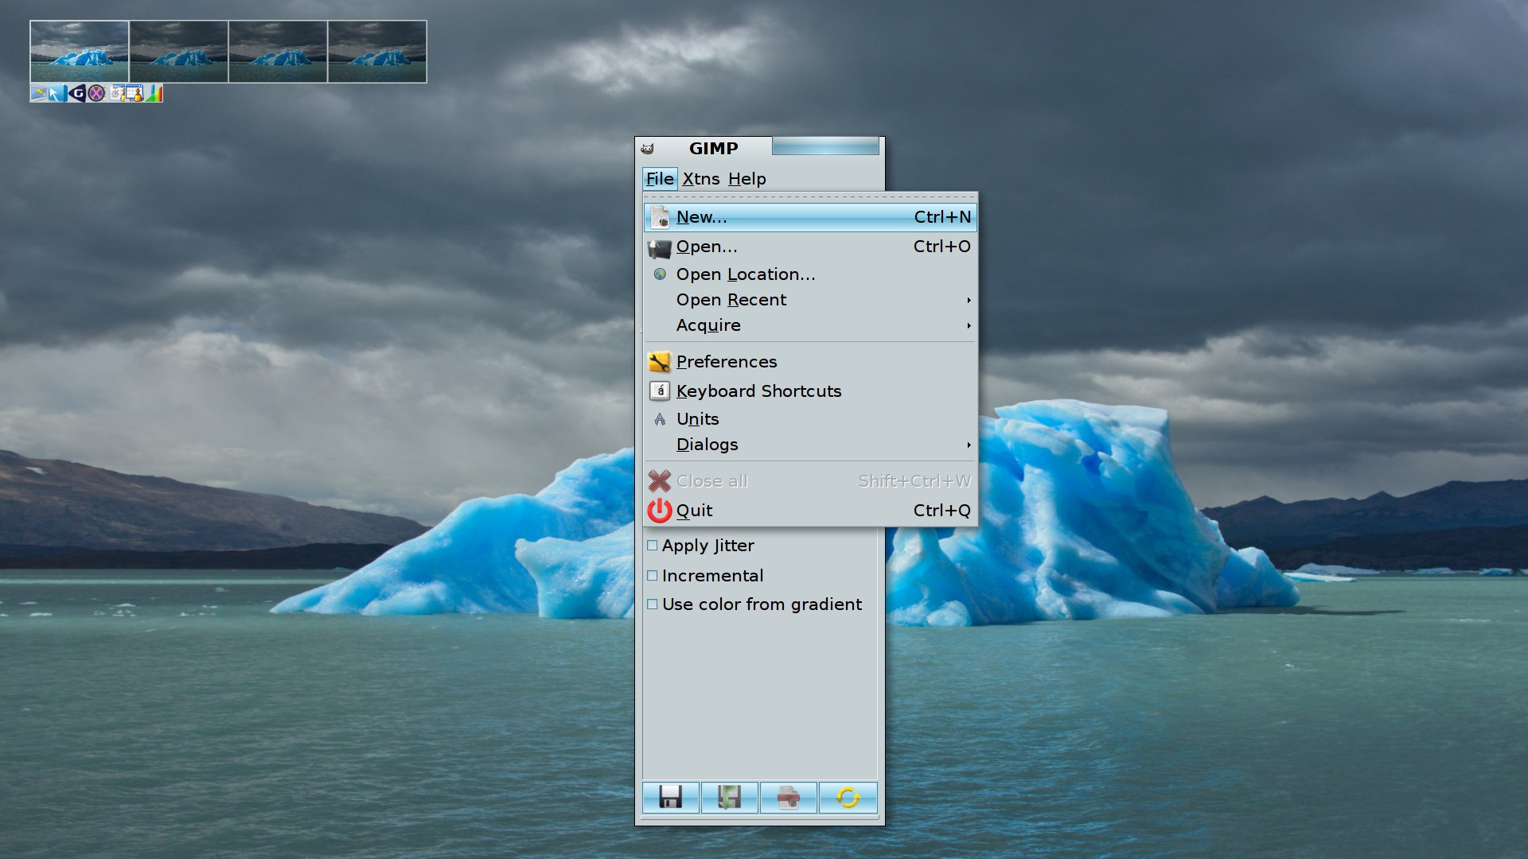Expand the Dialogs submenu arrow

click(x=969, y=445)
